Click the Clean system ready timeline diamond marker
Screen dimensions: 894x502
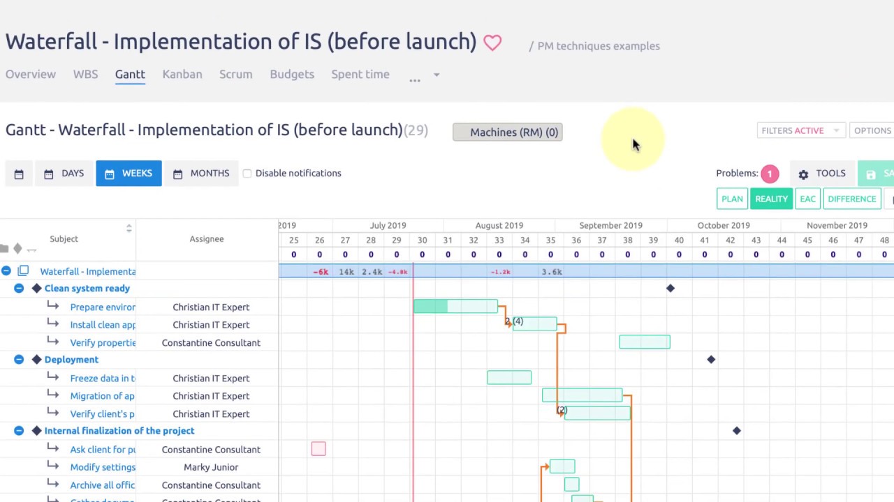click(x=670, y=288)
